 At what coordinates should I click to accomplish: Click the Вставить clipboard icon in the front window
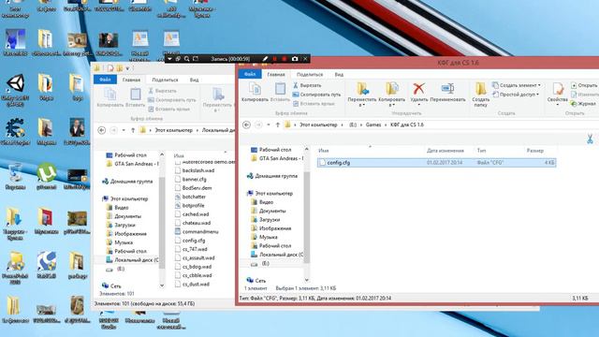click(x=280, y=89)
